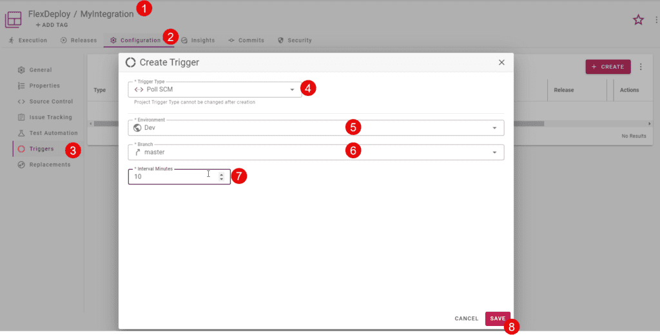Open the Insights tab
This screenshot has width=660, height=335.
pos(198,41)
